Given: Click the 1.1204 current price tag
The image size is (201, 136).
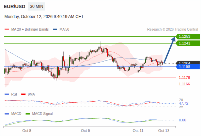Looking at the screenshot, I should 188,63.
